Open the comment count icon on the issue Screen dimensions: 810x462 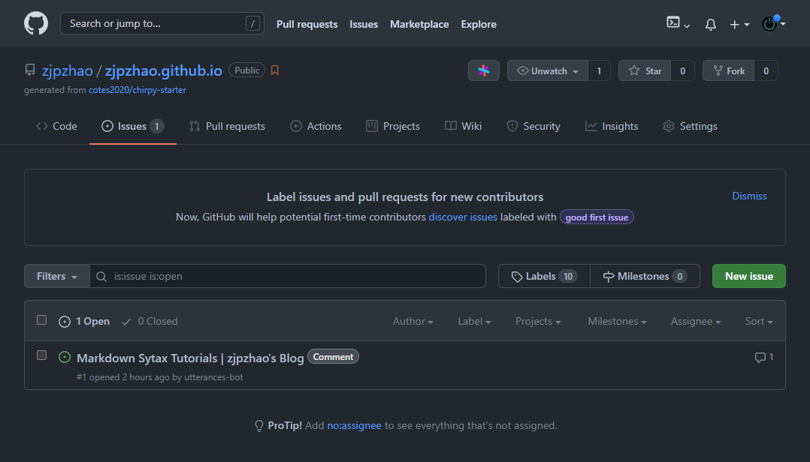(760, 357)
